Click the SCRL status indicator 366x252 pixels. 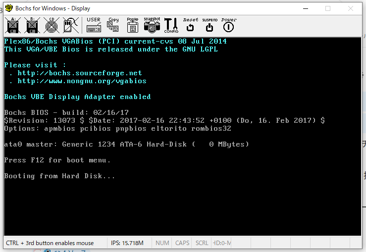click(202, 243)
